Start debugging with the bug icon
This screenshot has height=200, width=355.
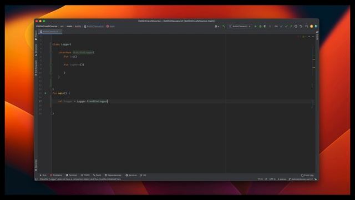(x=260, y=26)
